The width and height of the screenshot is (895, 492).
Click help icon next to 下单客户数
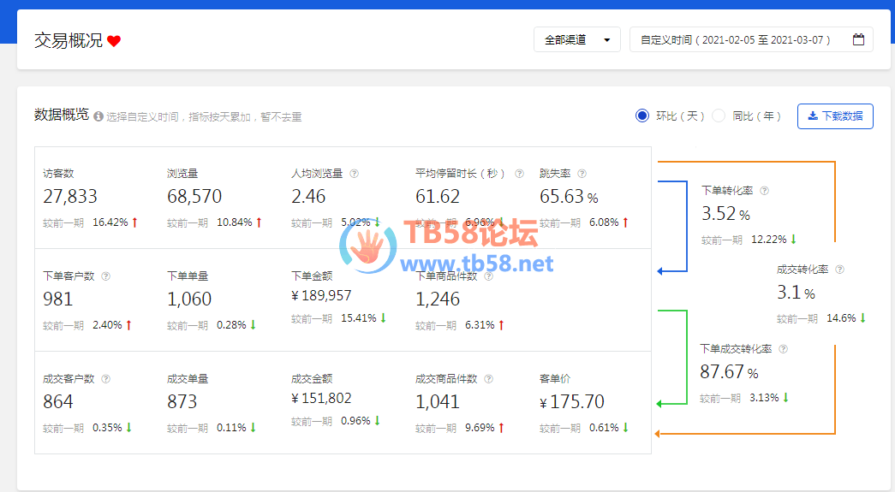point(105,276)
